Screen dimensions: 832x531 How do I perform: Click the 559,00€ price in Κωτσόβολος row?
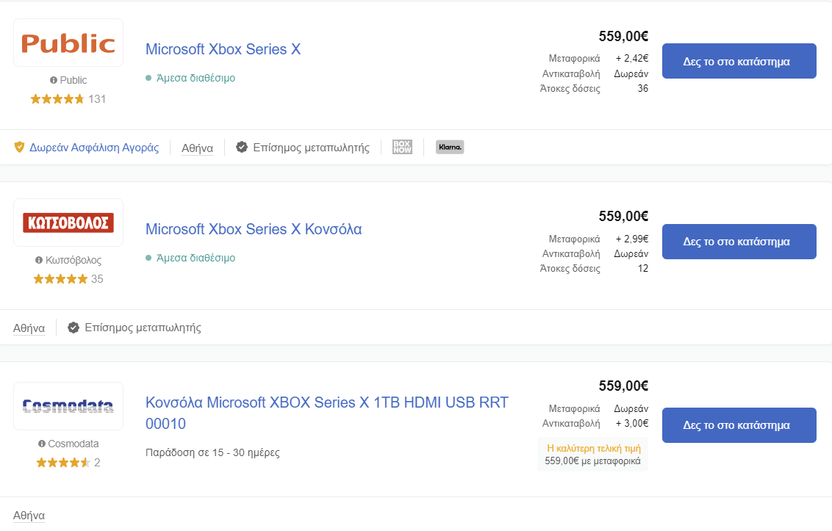tap(623, 216)
